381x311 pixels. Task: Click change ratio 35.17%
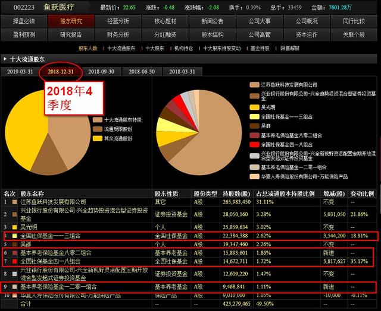359,261
